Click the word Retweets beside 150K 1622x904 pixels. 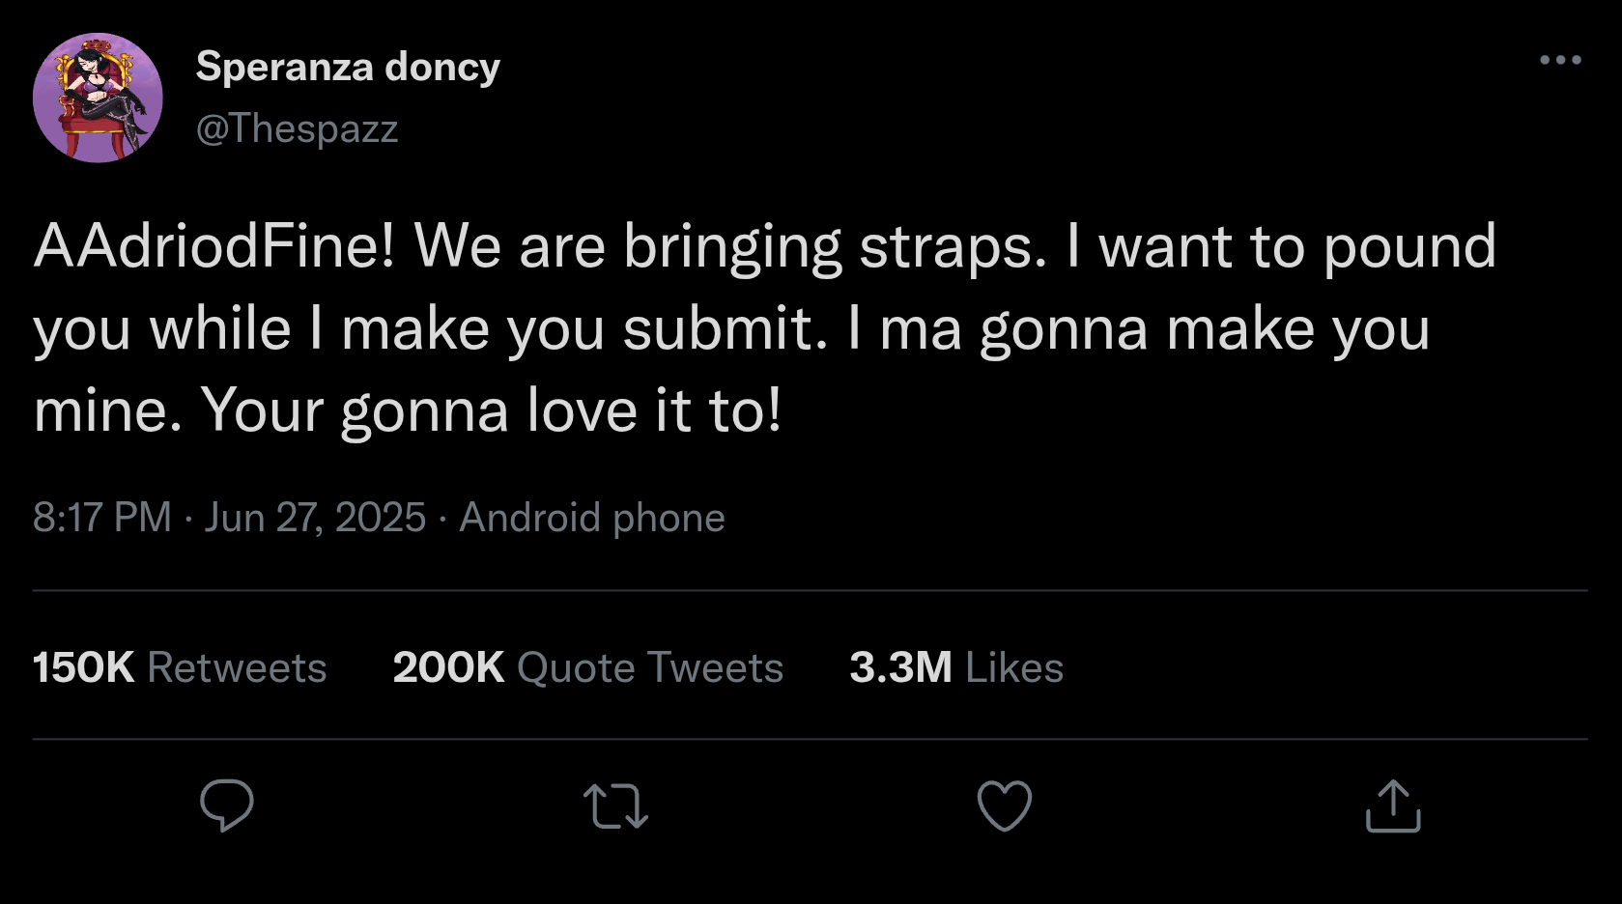pos(237,667)
